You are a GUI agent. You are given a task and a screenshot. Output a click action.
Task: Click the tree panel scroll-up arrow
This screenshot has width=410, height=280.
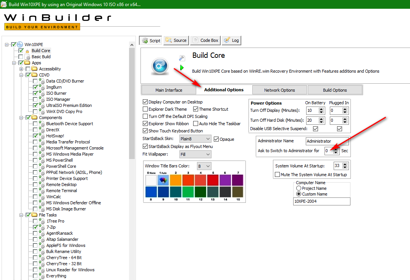click(x=132, y=45)
